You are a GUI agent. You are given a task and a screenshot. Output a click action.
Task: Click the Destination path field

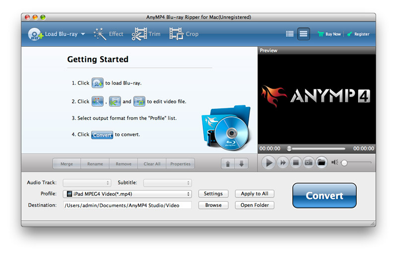point(127,205)
